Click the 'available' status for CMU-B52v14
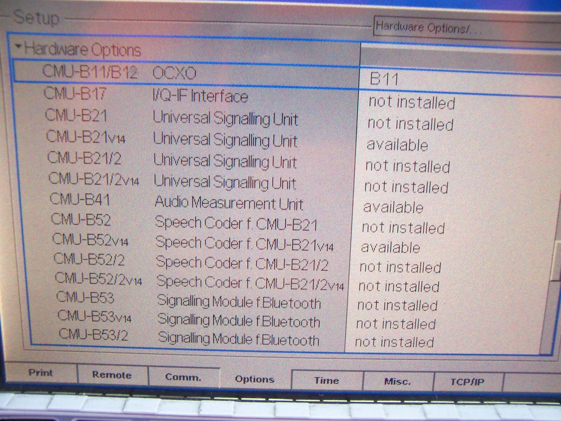The image size is (561, 421). [390, 248]
